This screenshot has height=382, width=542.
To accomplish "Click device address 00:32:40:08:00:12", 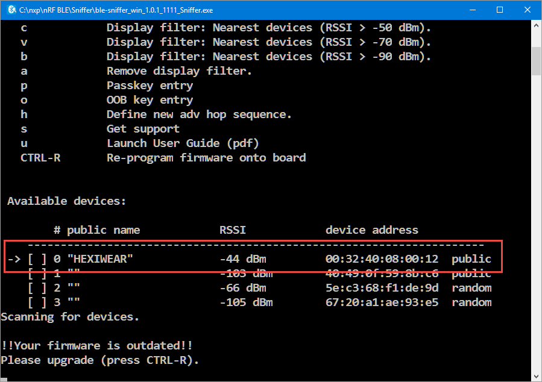I will (x=382, y=259).
